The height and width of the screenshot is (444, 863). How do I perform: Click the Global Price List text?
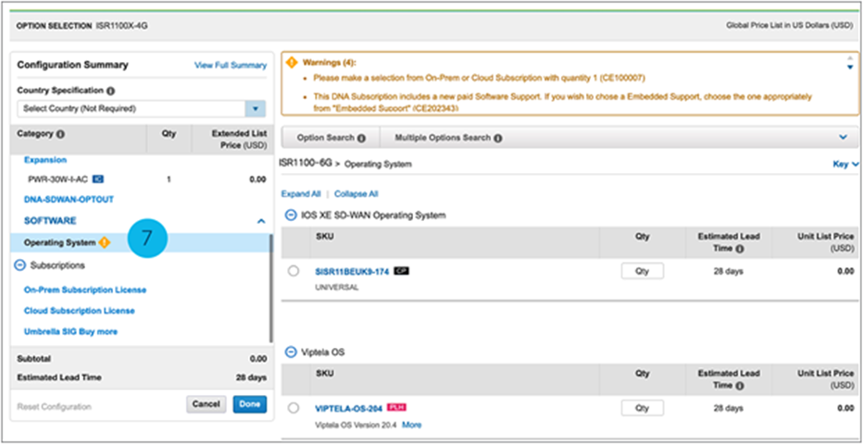pyautogui.click(x=790, y=26)
